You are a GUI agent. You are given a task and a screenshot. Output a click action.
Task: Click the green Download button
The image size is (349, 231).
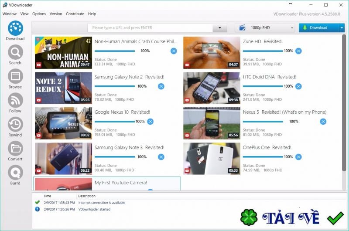coord(318,28)
